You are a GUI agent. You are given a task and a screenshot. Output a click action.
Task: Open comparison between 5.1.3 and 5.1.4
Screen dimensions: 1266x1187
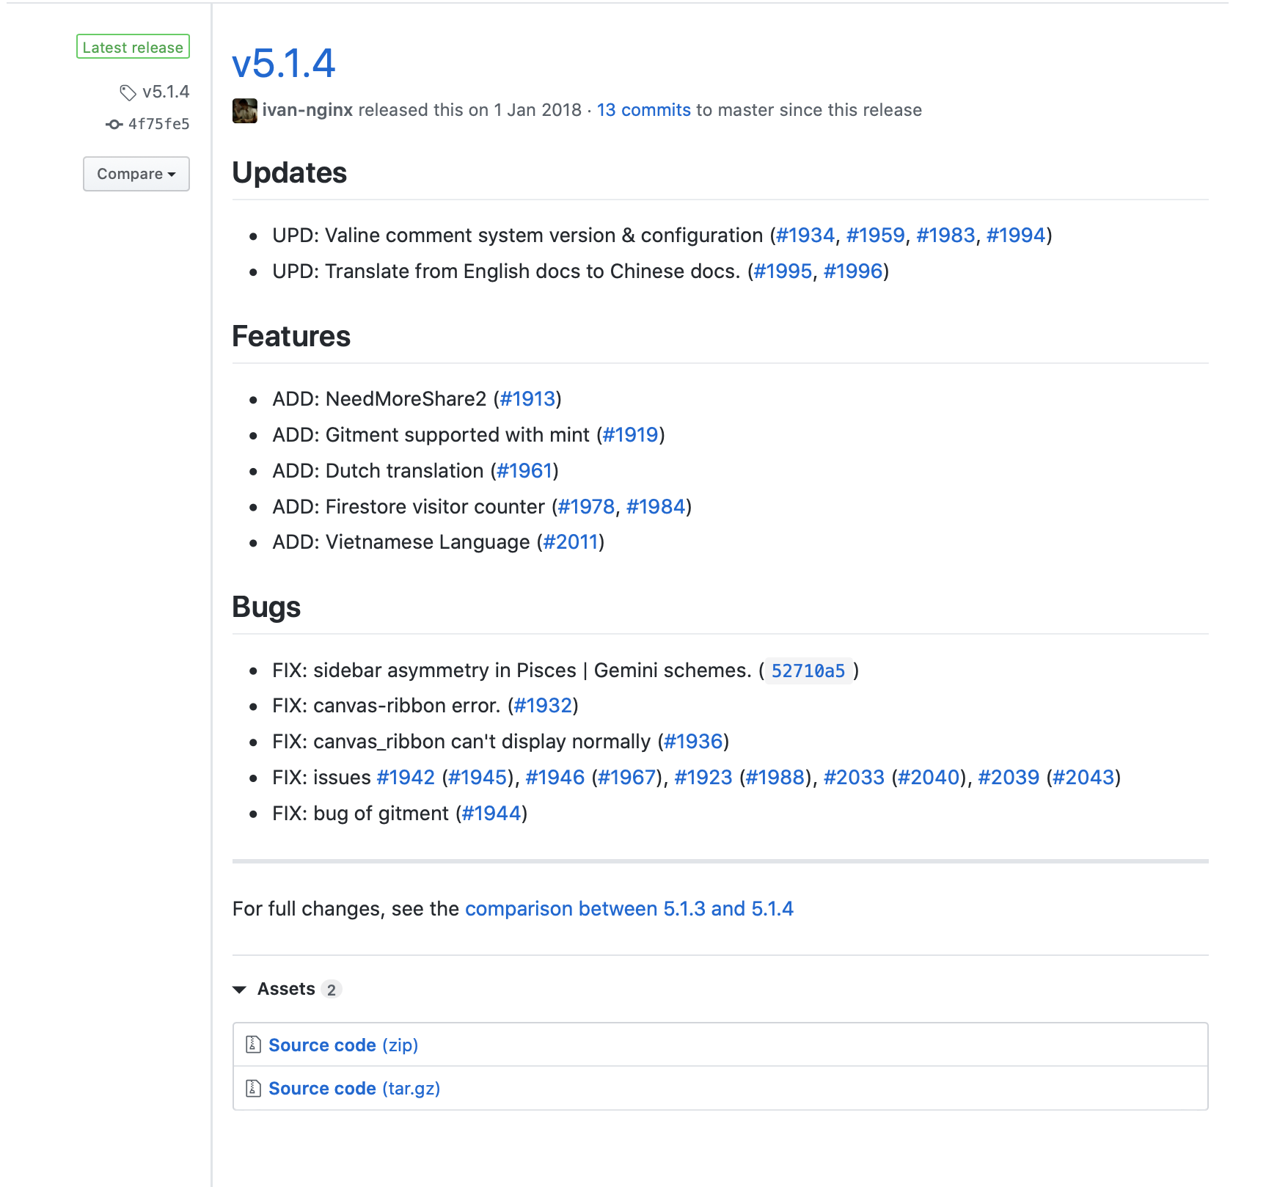click(629, 908)
